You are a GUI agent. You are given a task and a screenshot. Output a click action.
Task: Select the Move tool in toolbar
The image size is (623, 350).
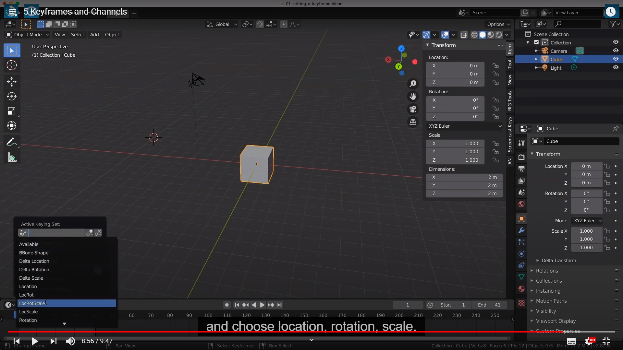click(x=12, y=81)
